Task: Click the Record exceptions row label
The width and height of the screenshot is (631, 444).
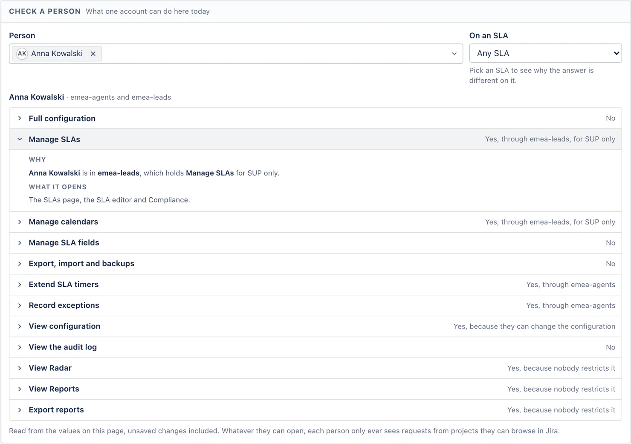Action: [64, 306]
